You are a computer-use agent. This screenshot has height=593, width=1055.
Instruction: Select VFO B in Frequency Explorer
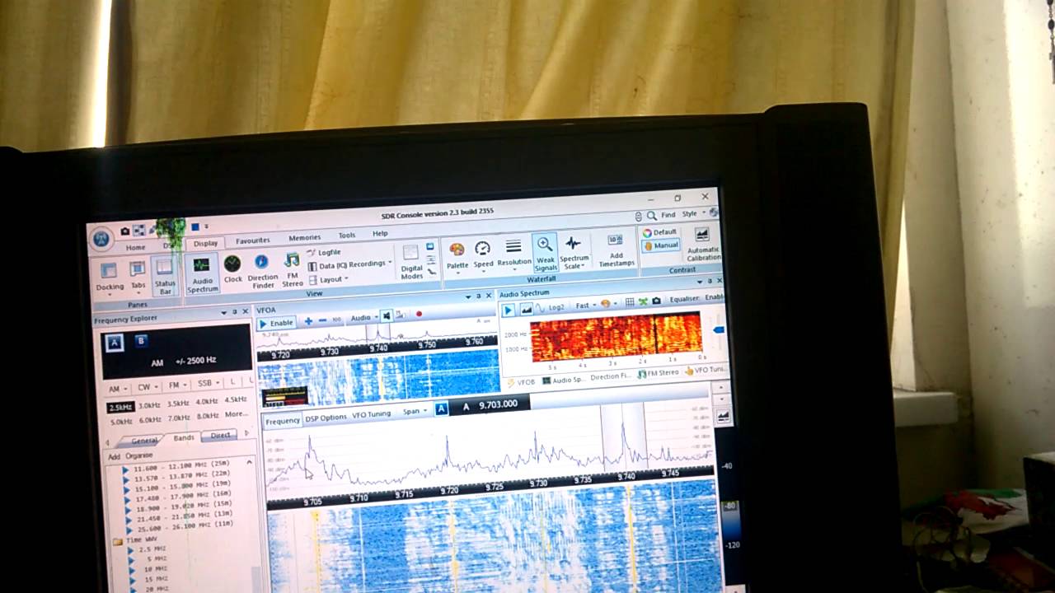(140, 340)
